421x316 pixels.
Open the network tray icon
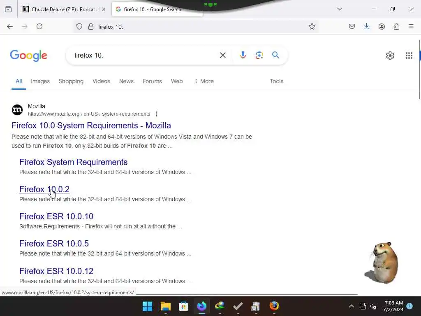pyautogui.click(x=363, y=306)
